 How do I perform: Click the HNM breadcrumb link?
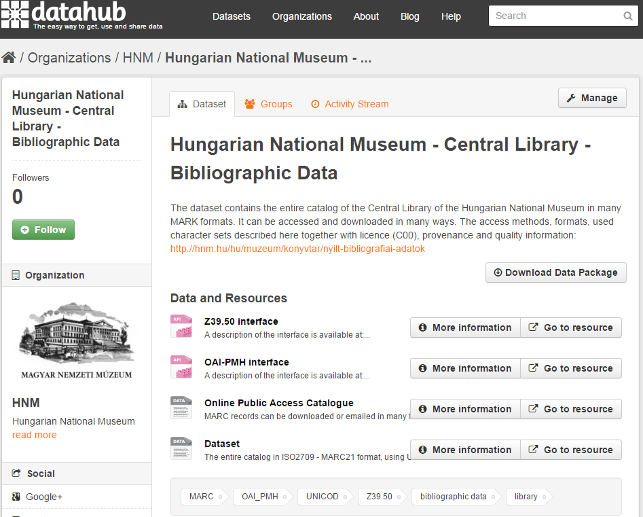[138, 58]
